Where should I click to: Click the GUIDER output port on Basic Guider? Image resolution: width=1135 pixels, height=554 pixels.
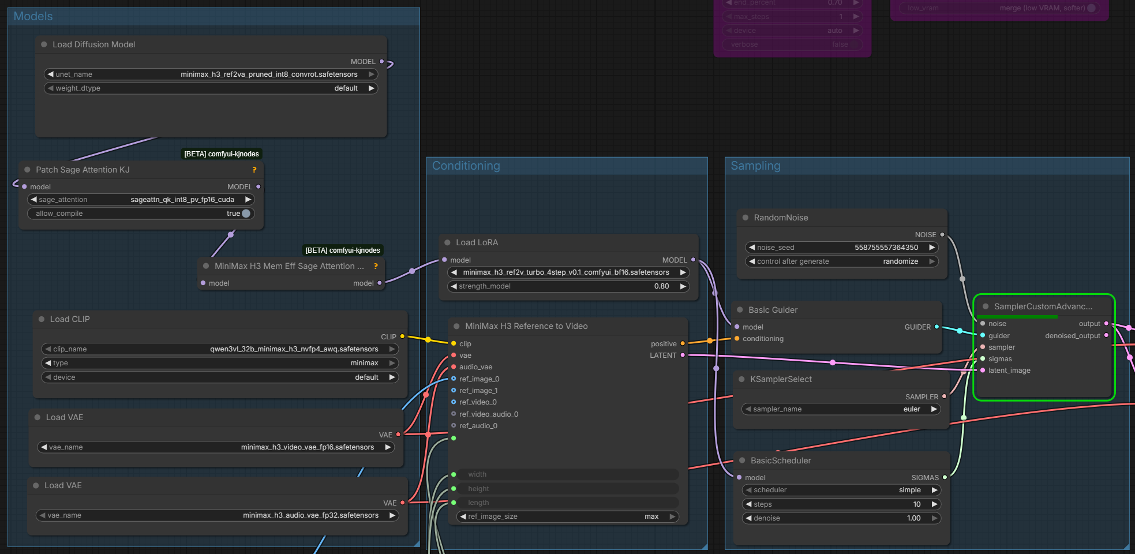937,327
